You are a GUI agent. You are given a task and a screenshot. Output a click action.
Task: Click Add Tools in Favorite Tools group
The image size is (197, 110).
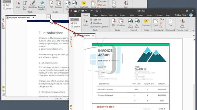point(182,23)
